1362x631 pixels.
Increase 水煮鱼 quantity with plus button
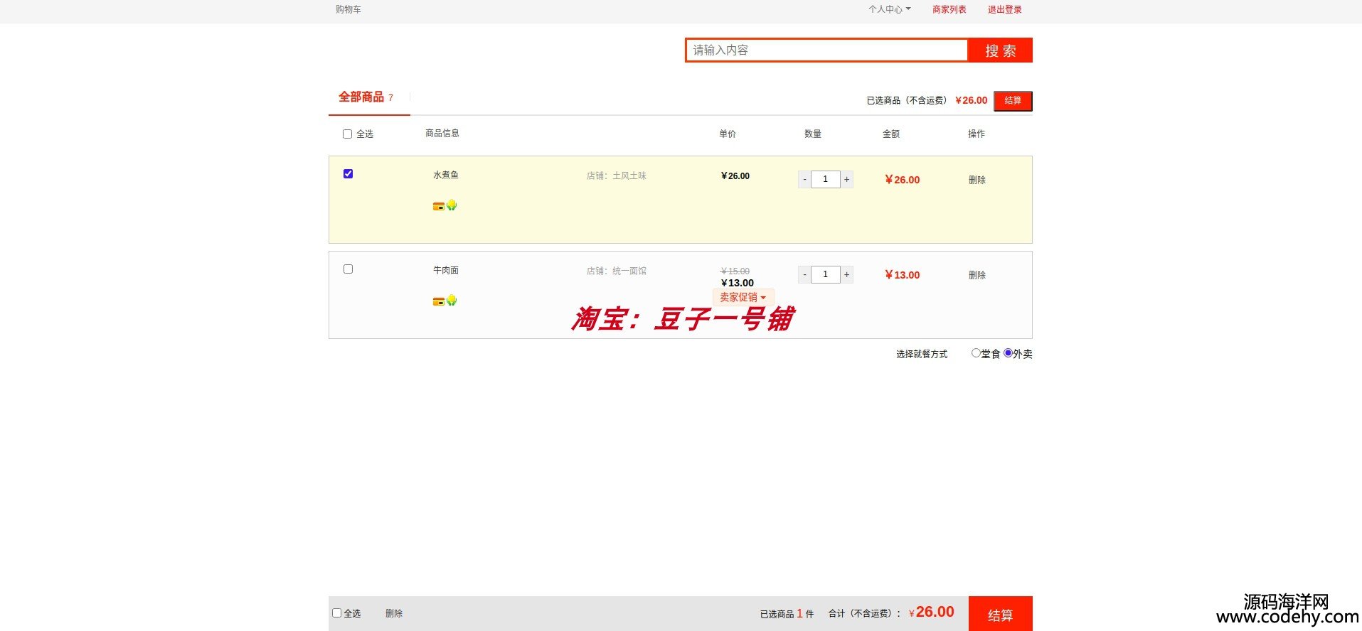(846, 179)
